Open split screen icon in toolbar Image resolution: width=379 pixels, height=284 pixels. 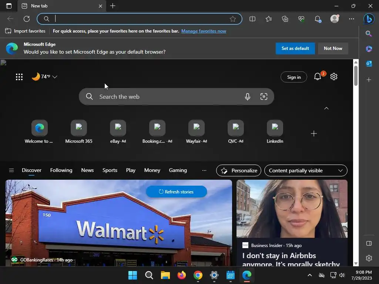click(252, 19)
